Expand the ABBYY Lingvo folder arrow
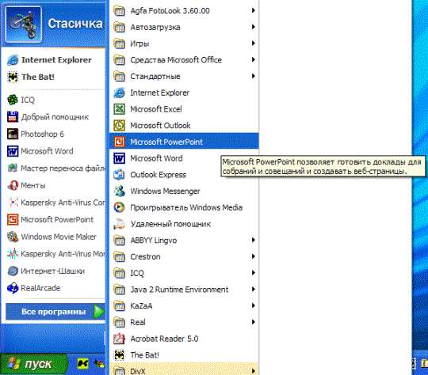 tap(254, 240)
